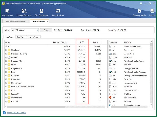The height and width of the screenshot is (117, 157).
Task: Click extension list vertical scrollbar thumb
Action: point(151,44)
